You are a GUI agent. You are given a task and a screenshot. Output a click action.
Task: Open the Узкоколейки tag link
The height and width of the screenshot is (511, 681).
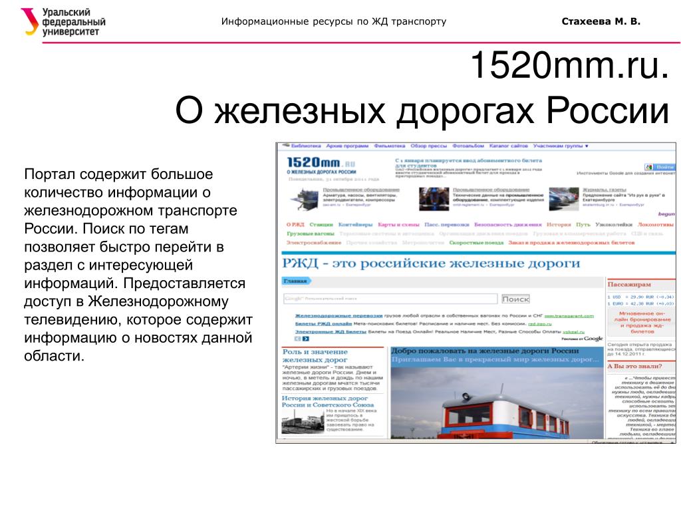click(614, 225)
